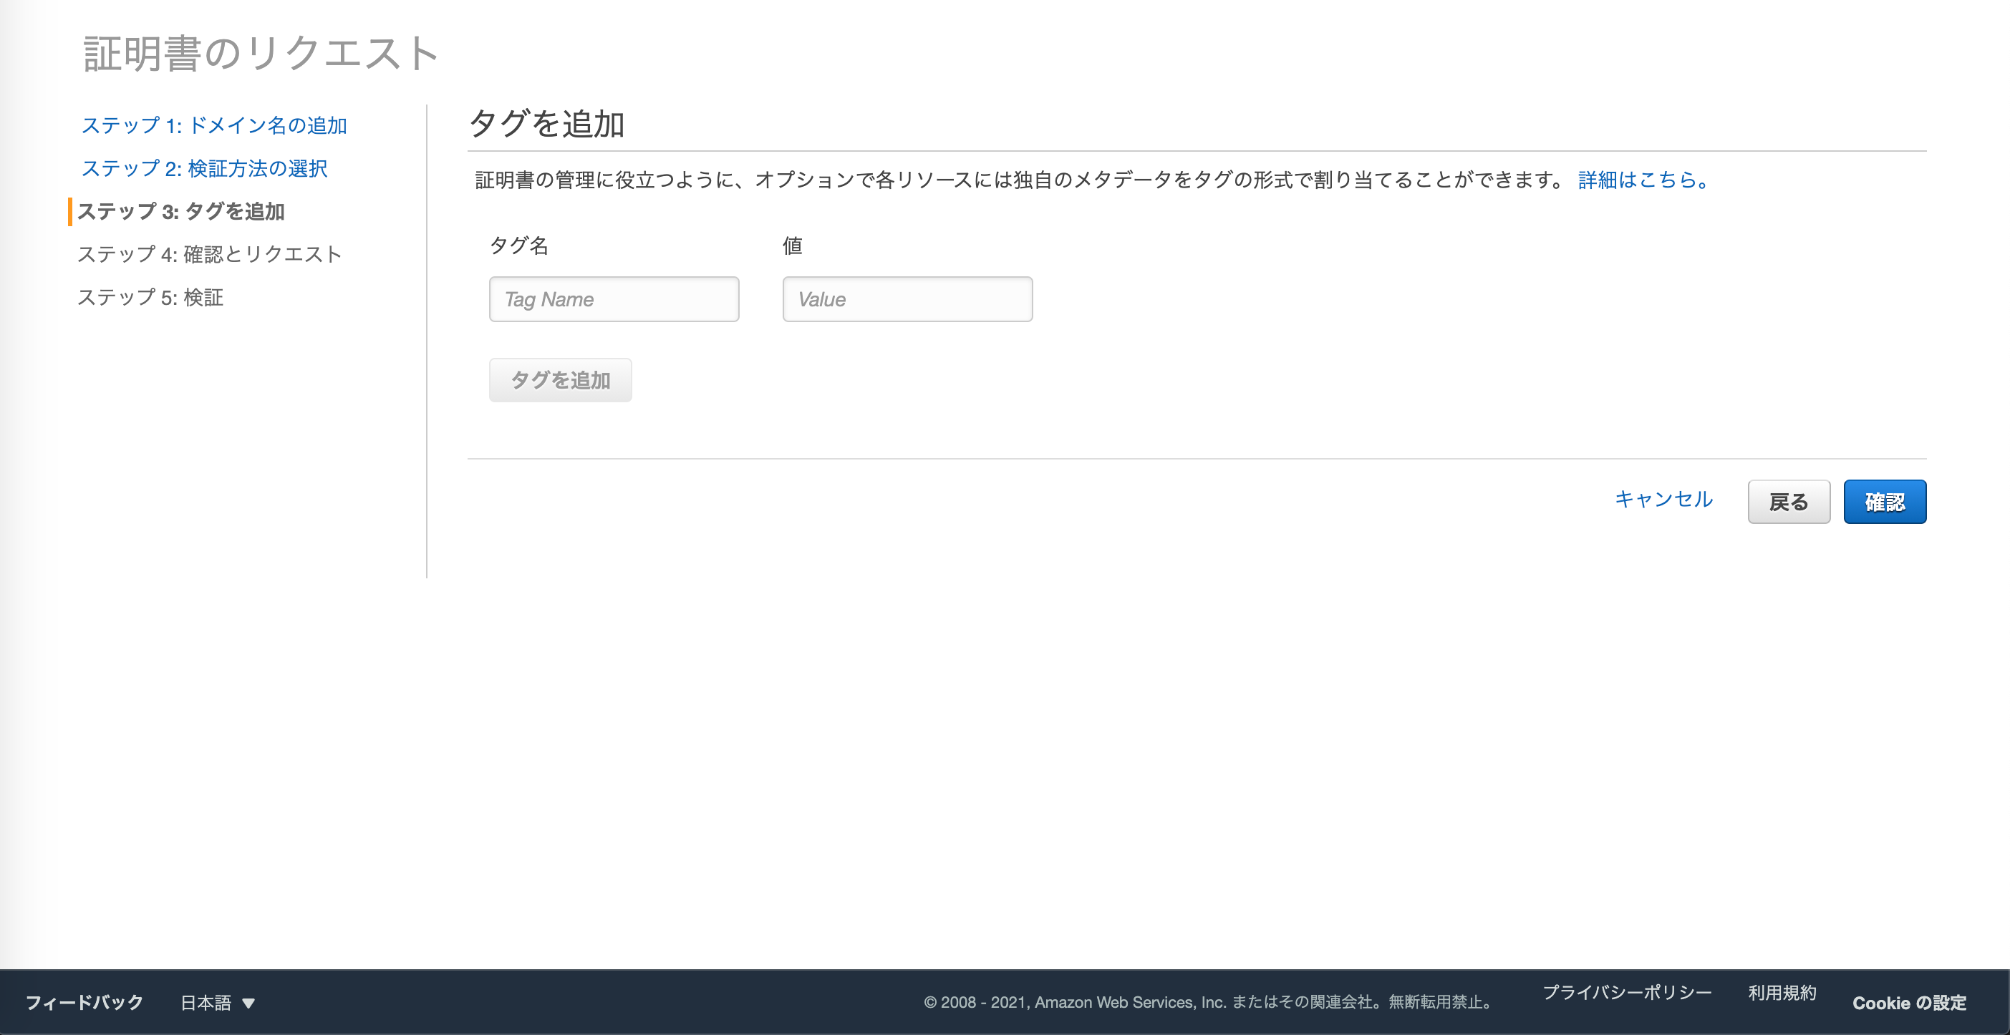This screenshot has height=1035, width=2010.
Task: Open Cookie の設定 in footer
Action: (x=1908, y=1003)
